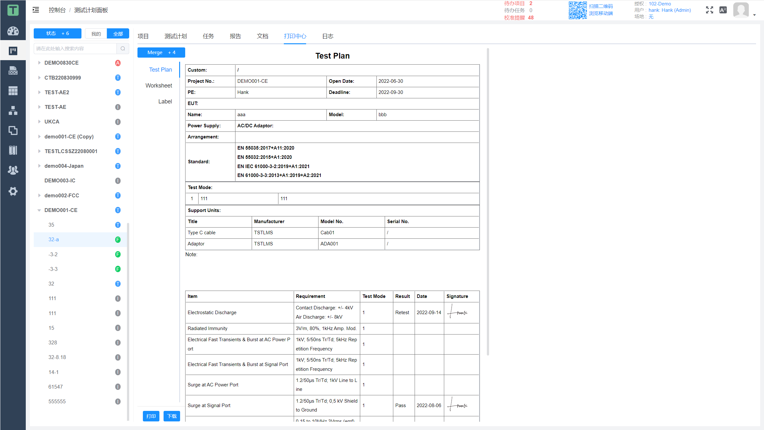764x430 pixels.
Task: Expand the TEST-AE2 tree node
Action: pyautogui.click(x=39, y=92)
